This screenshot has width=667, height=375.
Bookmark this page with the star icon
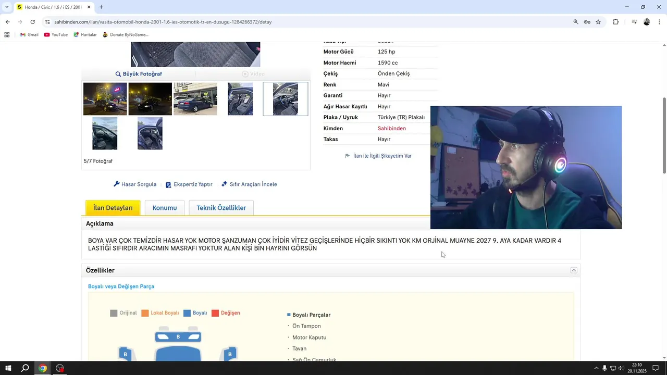598,22
